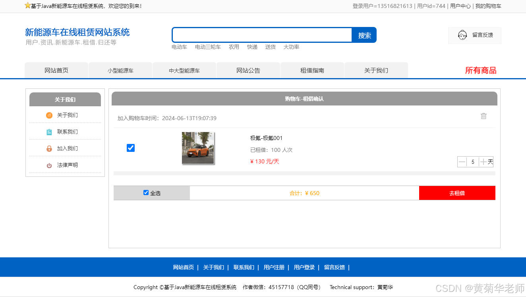Select the 租借指南 navigation tab
526x297 pixels.
tap(312, 70)
